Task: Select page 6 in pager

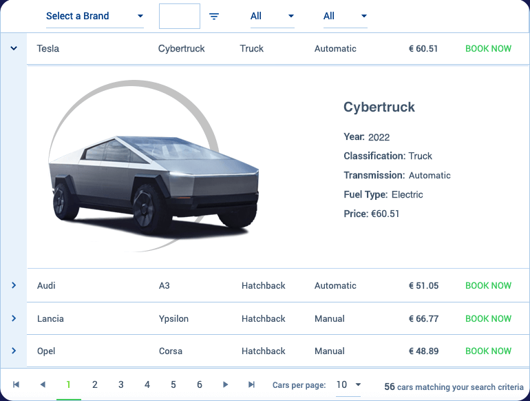Action: point(200,384)
